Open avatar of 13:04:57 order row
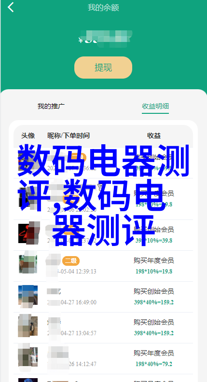207x382 pixels. click(x=28, y=326)
